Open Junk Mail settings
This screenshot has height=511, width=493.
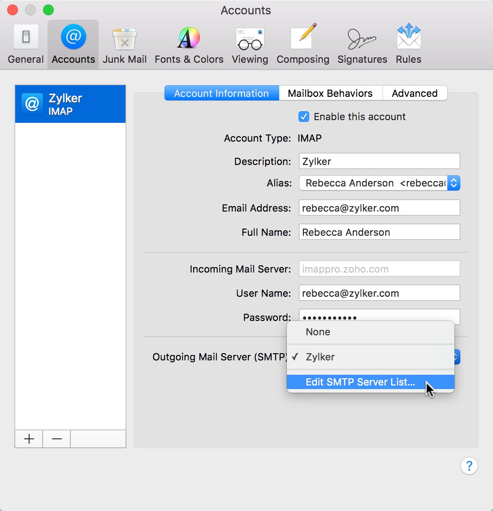click(x=124, y=44)
